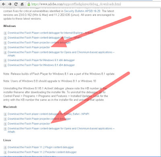Click download icon beside 11.2 Plugin content debugger
The width and height of the screenshot is (161, 157).
coord(5,147)
